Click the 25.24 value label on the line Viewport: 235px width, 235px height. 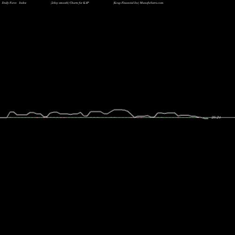pos(216,117)
